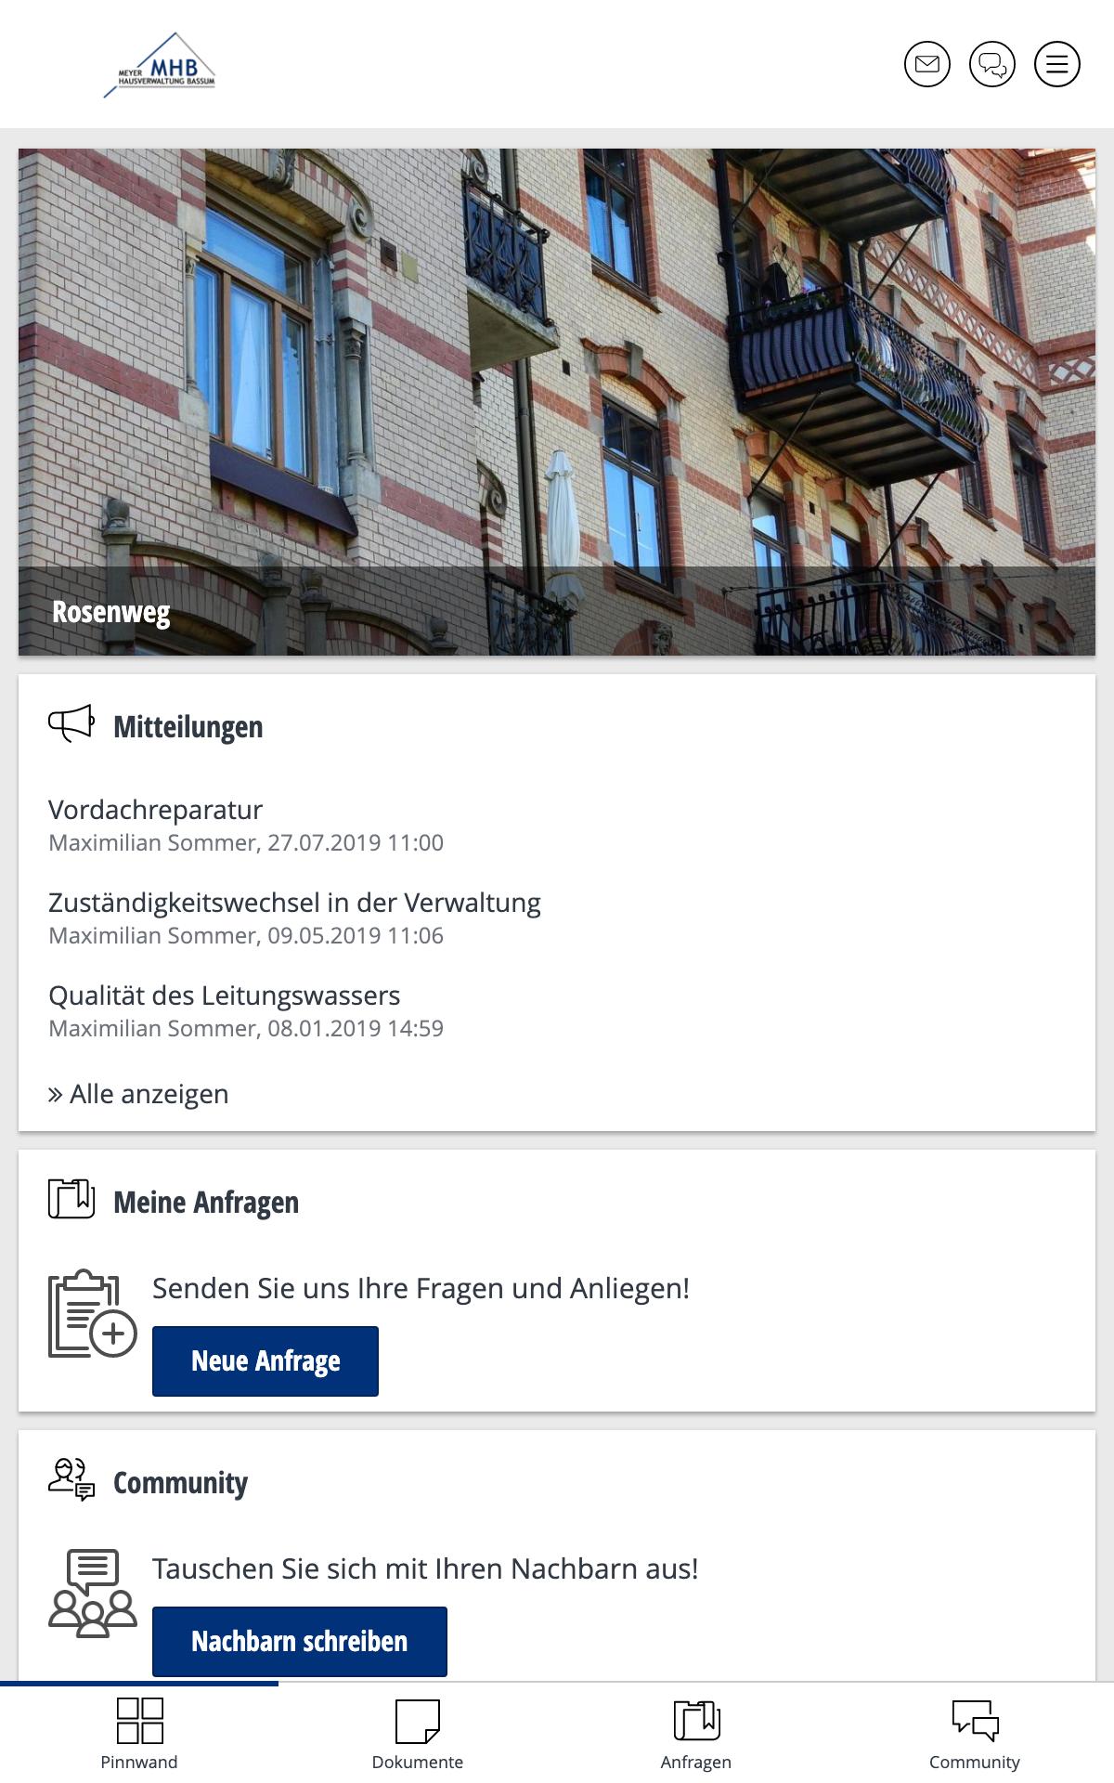Image resolution: width=1114 pixels, height=1783 pixels.
Task: Switch to the Dokumente tab
Action: click(x=418, y=1733)
